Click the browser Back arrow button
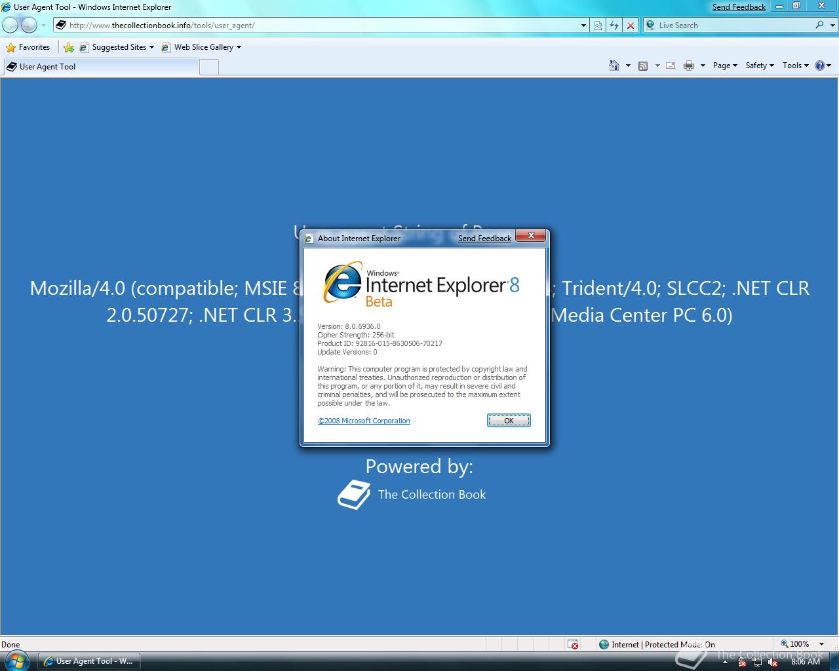The height and width of the screenshot is (671, 839). (x=10, y=25)
